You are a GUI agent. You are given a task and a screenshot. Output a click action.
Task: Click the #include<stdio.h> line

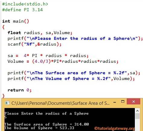click(25, 4)
